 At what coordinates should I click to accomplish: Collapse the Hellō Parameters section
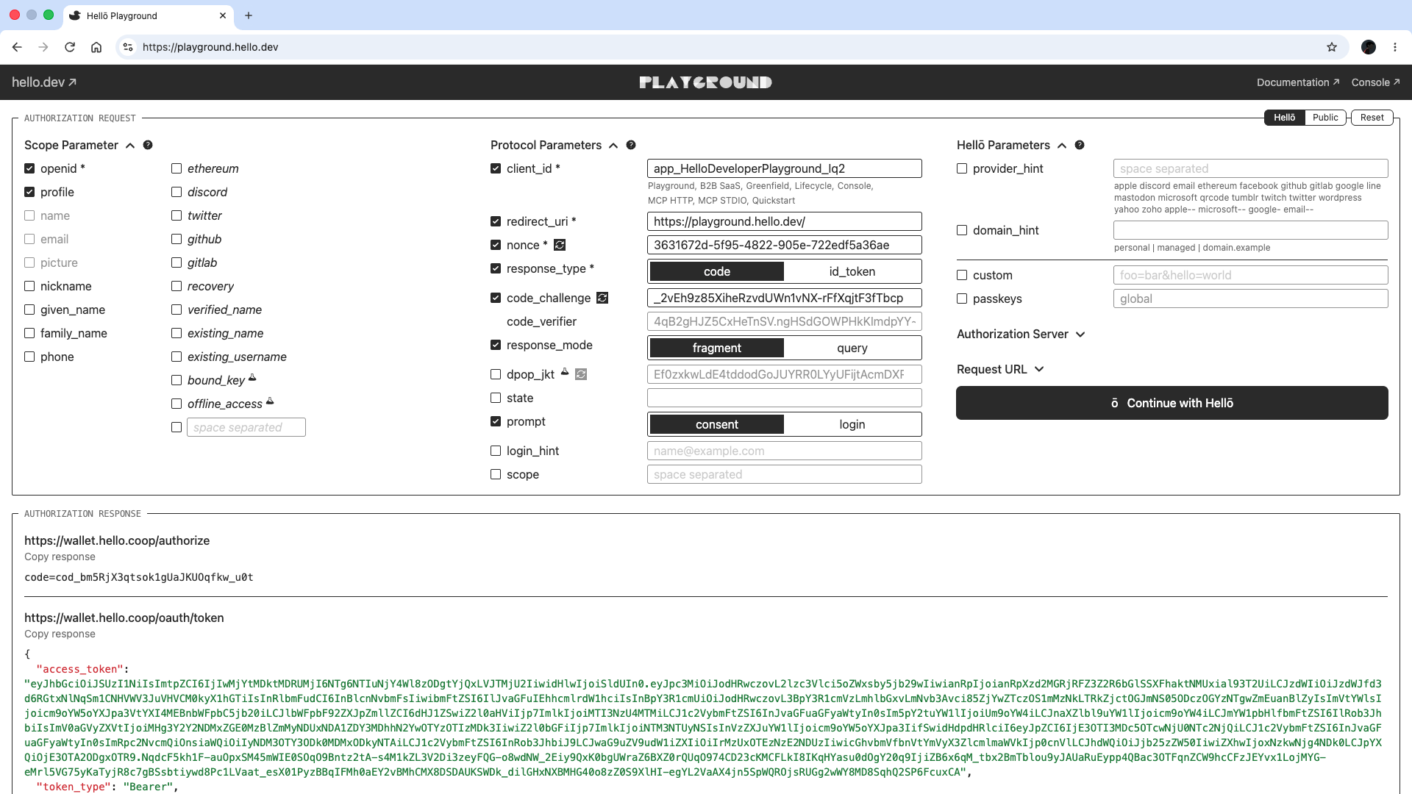pyautogui.click(x=1062, y=146)
